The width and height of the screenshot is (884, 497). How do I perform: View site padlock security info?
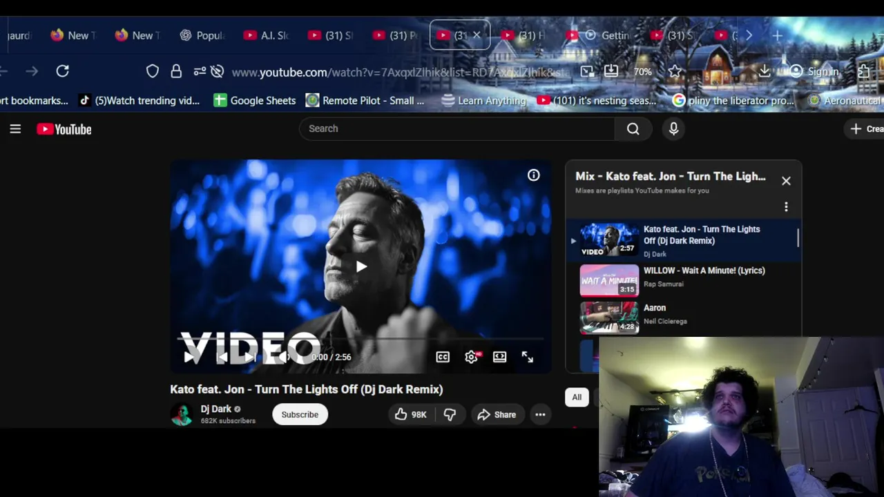[x=176, y=71]
